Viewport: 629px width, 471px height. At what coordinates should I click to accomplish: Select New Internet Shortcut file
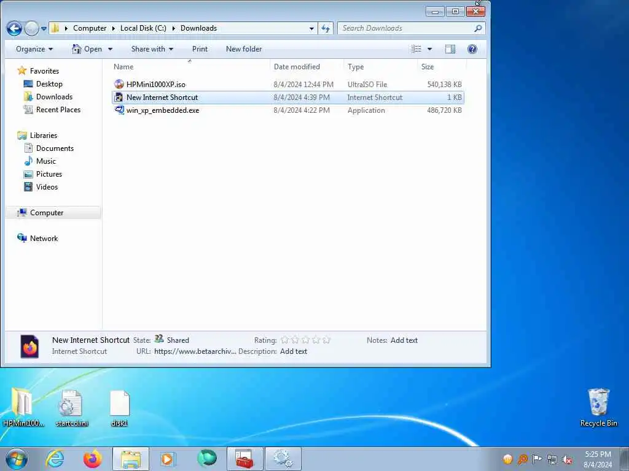287,98
